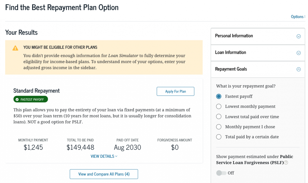308x183 pixels.
Task: Expand the Personal Information section
Action: [x=234, y=36]
